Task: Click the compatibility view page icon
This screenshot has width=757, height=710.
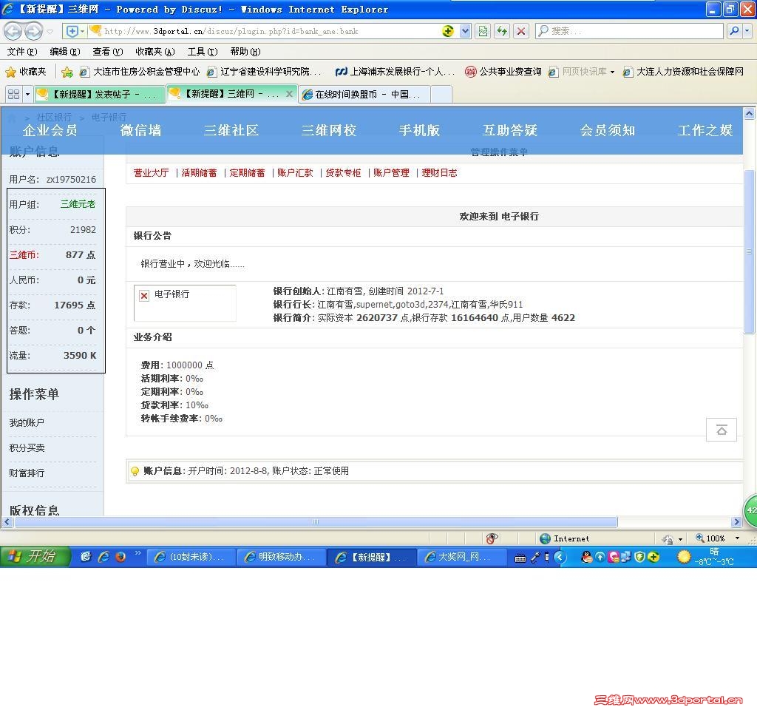Action: point(483,31)
